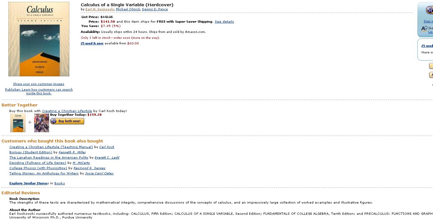Viewport: 433px width, 220px height.
Task: Open Michael Olinick author link
Action: click(128, 9)
